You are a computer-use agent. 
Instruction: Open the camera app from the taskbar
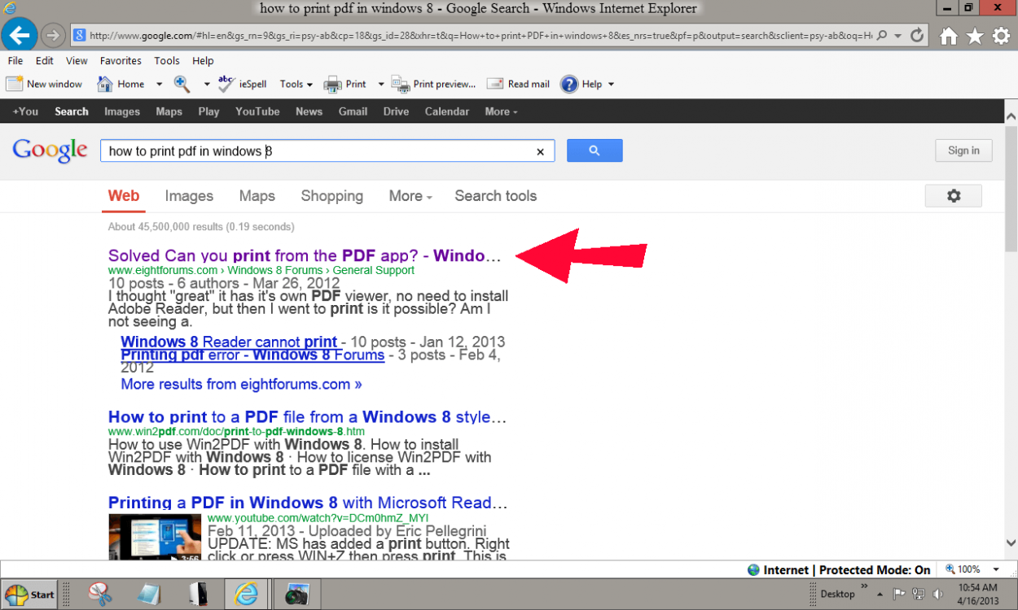tap(296, 594)
